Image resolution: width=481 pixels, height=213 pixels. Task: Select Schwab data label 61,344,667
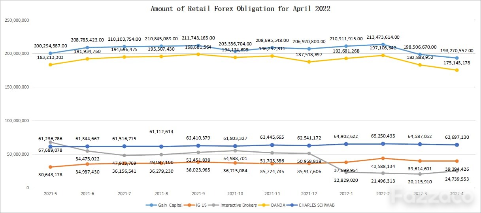click(x=87, y=139)
